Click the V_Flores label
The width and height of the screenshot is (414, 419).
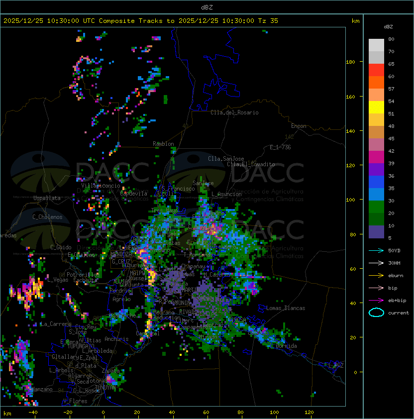coord(75,401)
